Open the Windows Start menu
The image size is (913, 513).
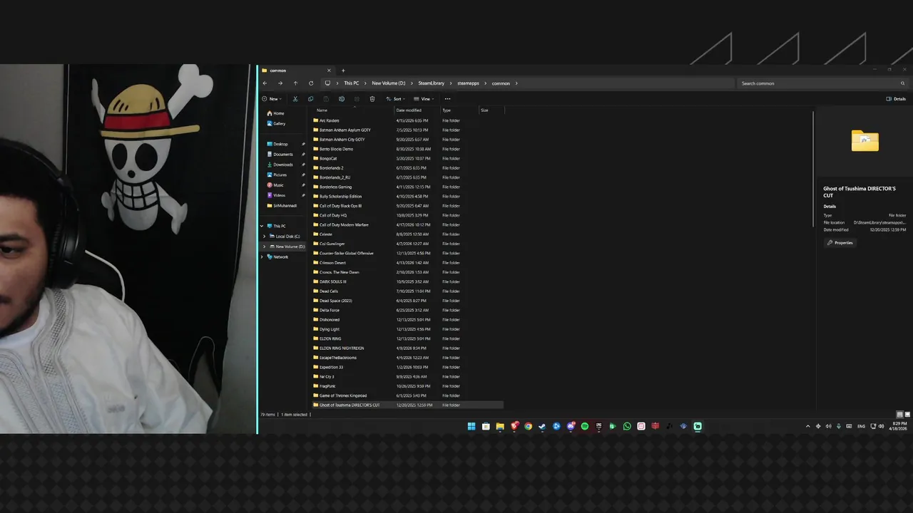(471, 426)
